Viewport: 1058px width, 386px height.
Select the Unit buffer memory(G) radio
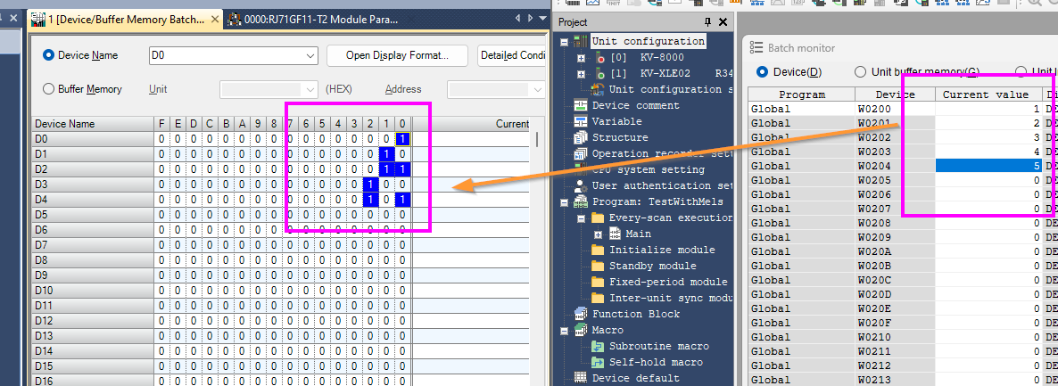(860, 71)
